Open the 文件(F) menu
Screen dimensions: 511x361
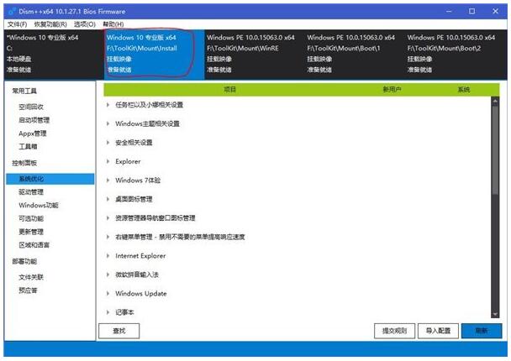coord(17,24)
